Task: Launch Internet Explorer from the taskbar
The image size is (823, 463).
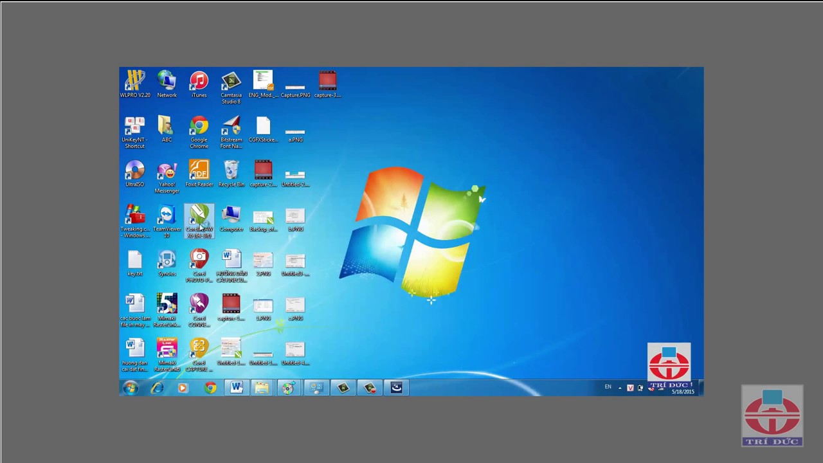Action: pyautogui.click(x=158, y=388)
